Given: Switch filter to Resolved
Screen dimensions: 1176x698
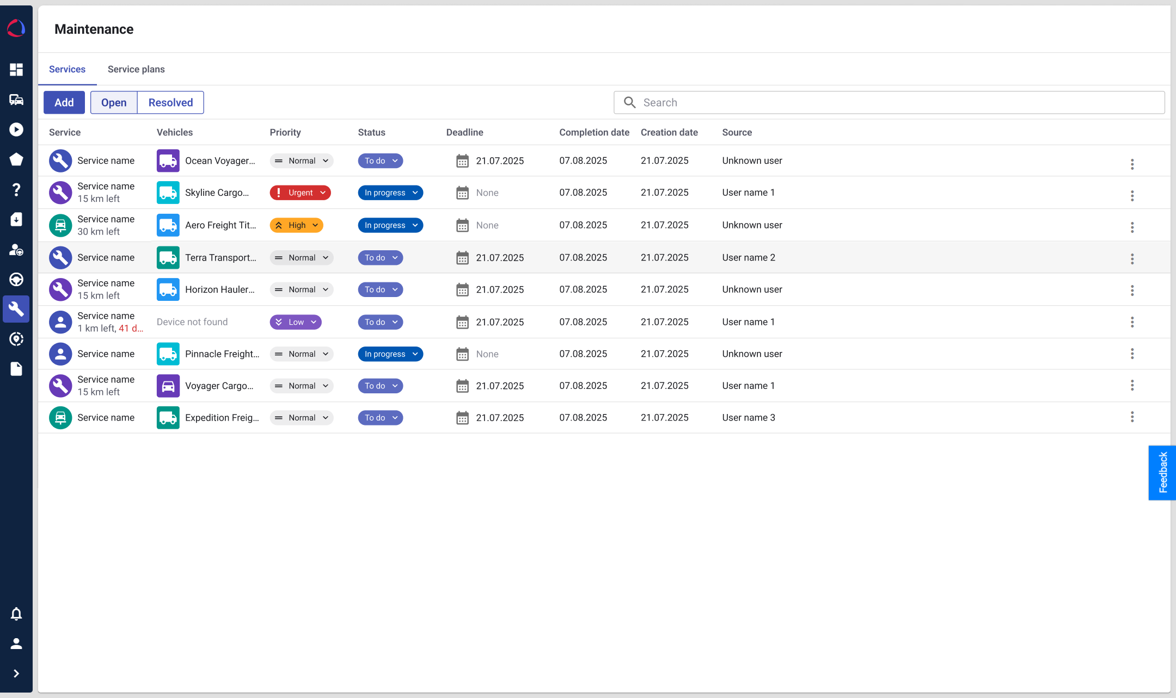Looking at the screenshot, I should pos(170,102).
